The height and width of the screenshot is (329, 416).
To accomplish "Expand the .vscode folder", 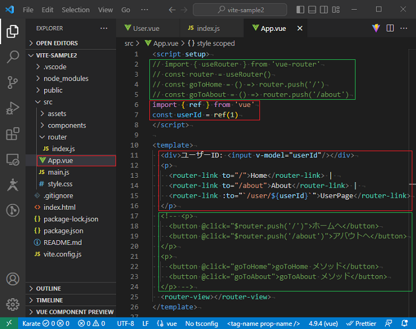I will 71,67.
